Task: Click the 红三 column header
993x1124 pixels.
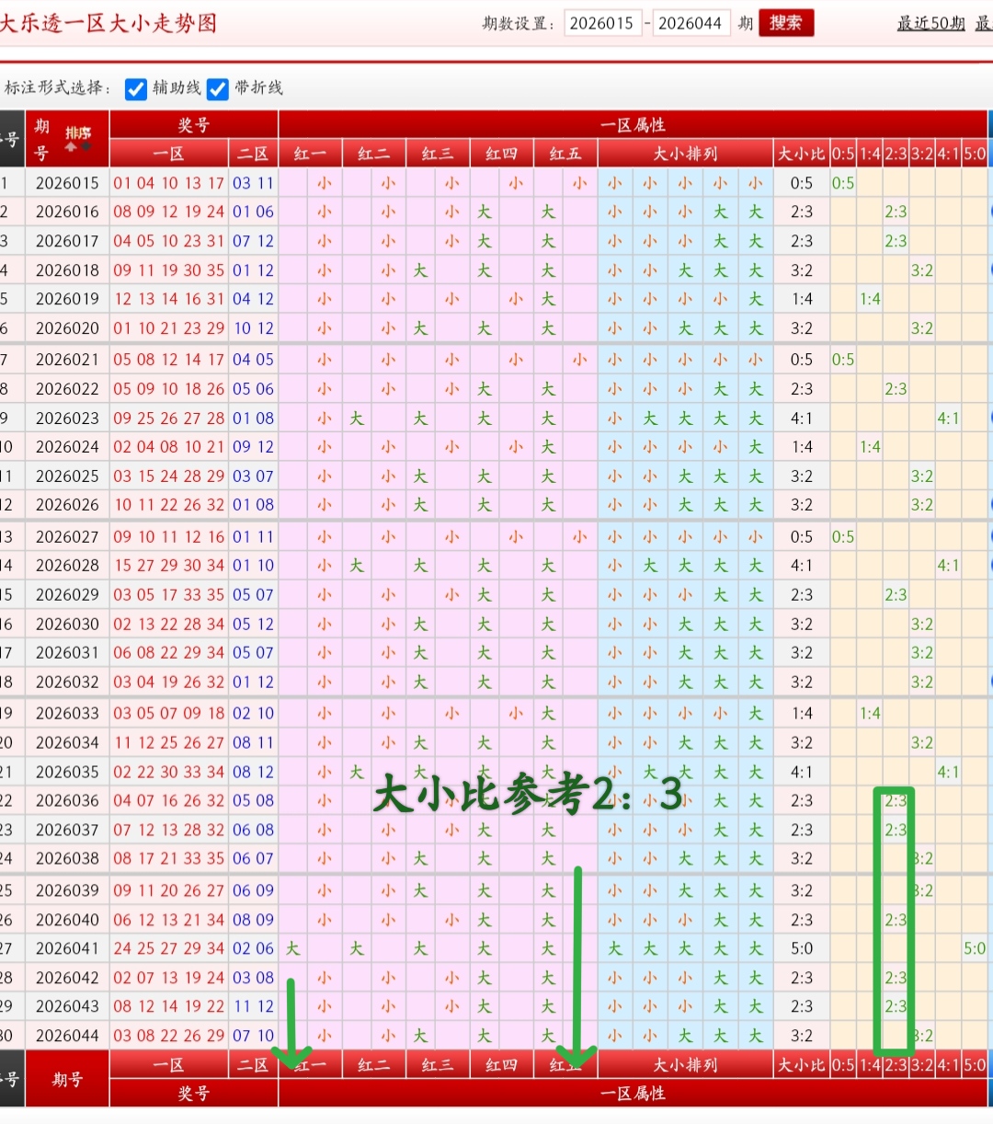Action: point(437,153)
